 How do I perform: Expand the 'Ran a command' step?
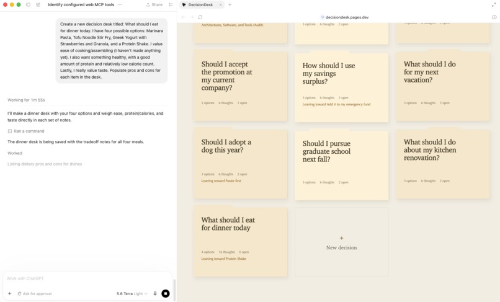(26, 131)
